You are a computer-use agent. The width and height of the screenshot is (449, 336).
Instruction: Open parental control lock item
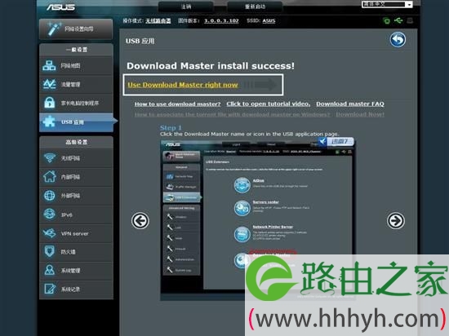(x=76, y=103)
